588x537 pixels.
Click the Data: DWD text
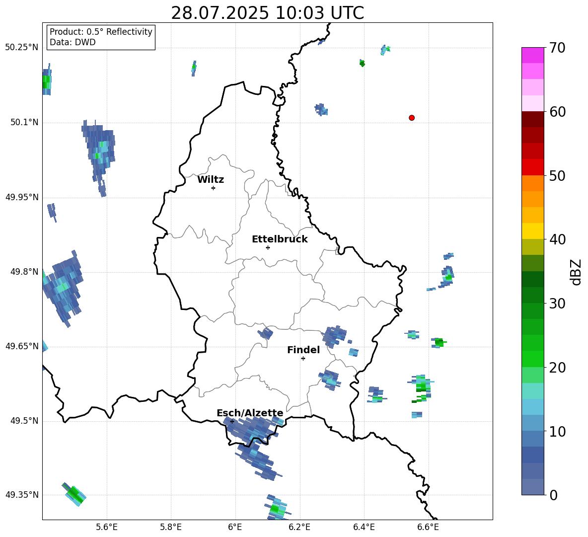click(x=73, y=42)
